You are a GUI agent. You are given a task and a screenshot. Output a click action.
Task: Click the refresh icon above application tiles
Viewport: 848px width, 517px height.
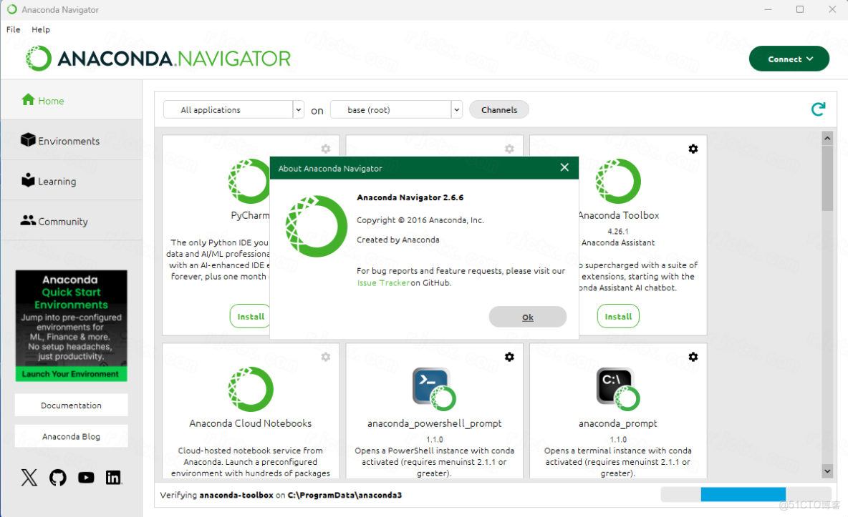[817, 109]
